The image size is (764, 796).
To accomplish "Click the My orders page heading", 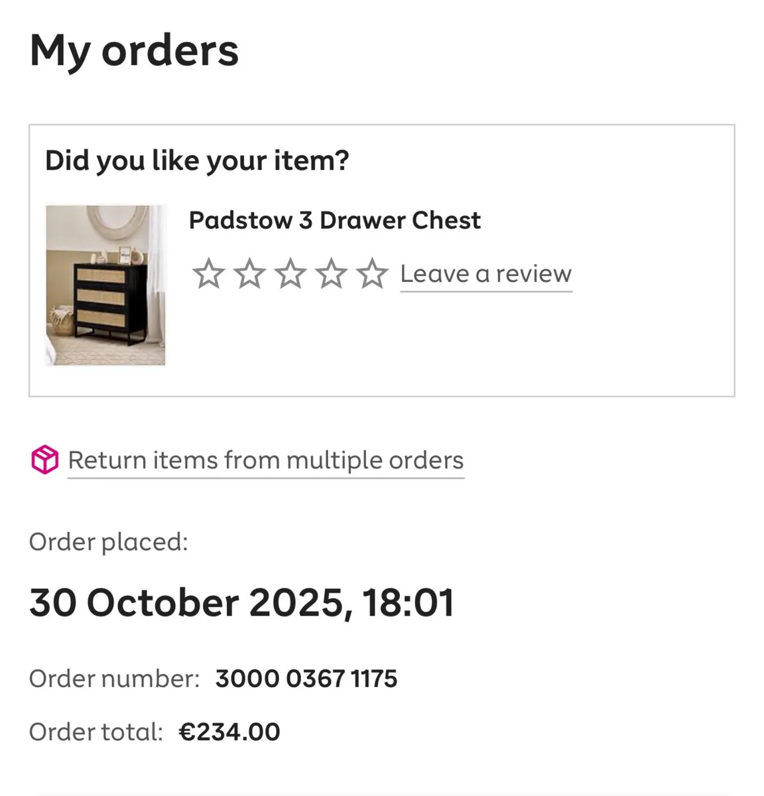I will (x=135, y=49).
